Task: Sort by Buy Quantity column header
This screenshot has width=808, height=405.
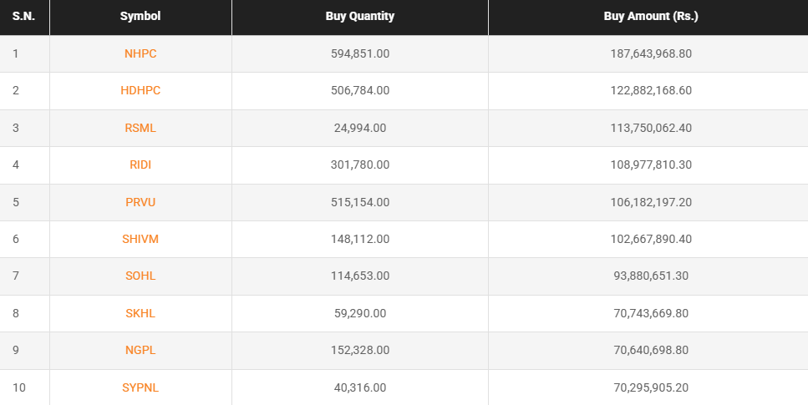Action: click(360, 17)
